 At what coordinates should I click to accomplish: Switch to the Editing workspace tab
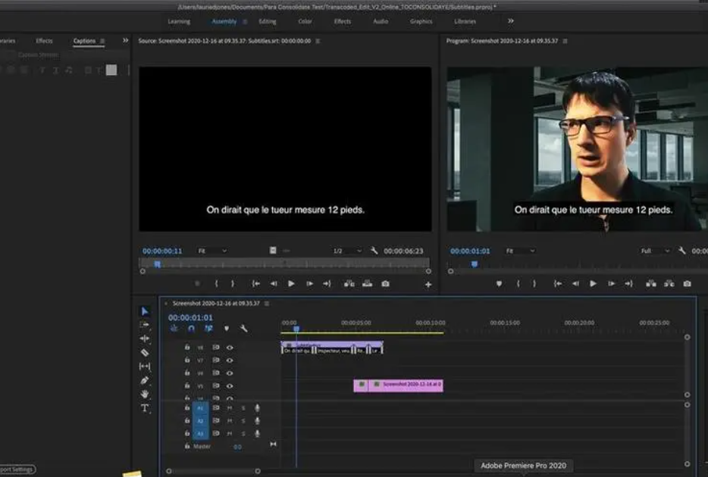point(268,21)
